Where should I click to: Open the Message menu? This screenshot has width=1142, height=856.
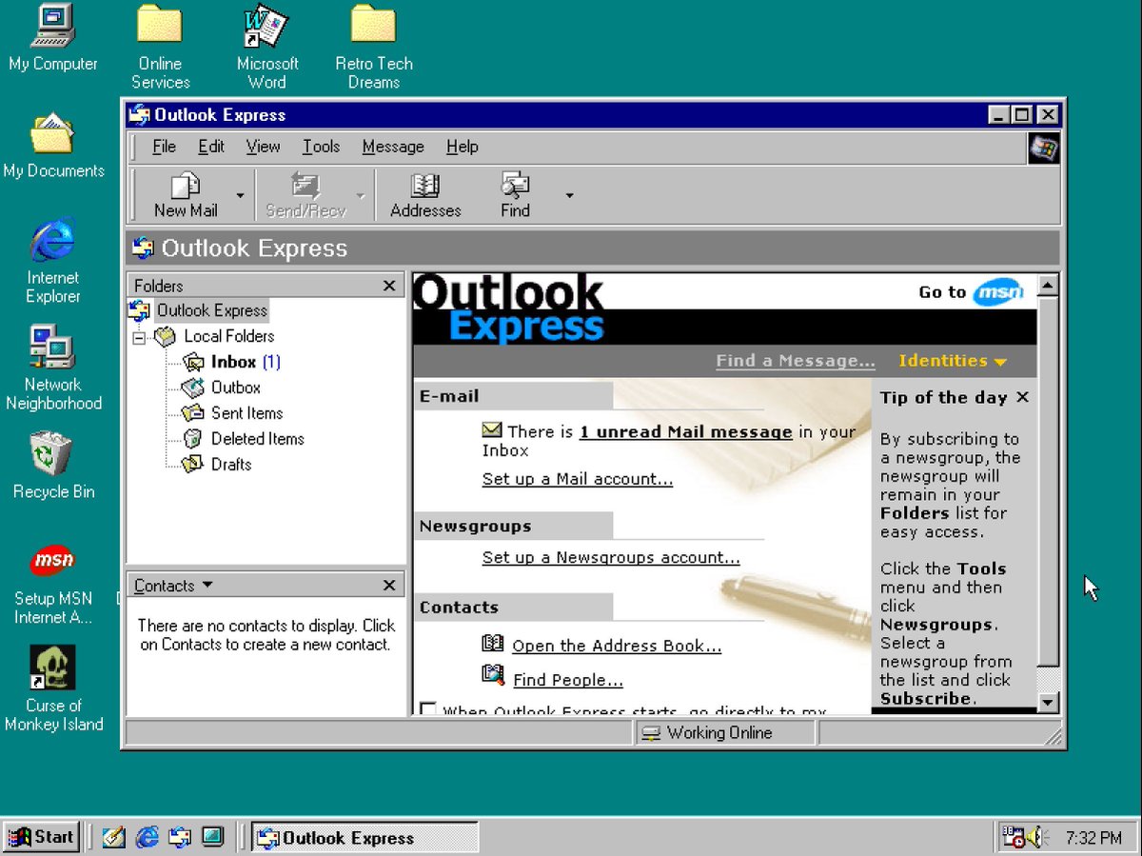click(393, 147)
